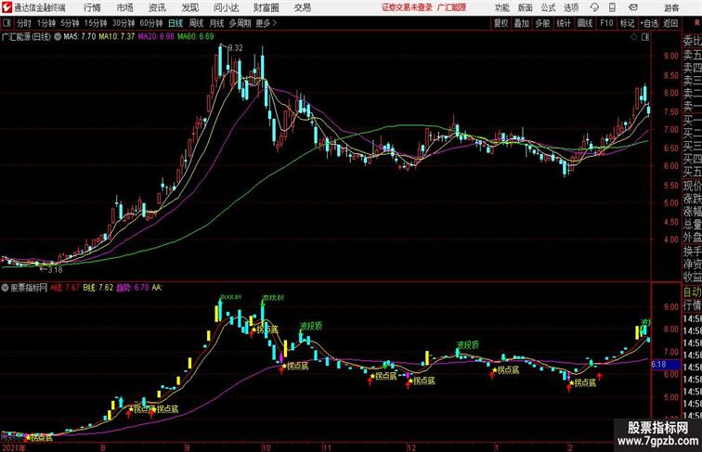Click the 证券交易未登录 login link
Viewport: 702px width, 452px height.
pyautogui.click(x=407, y=7)
